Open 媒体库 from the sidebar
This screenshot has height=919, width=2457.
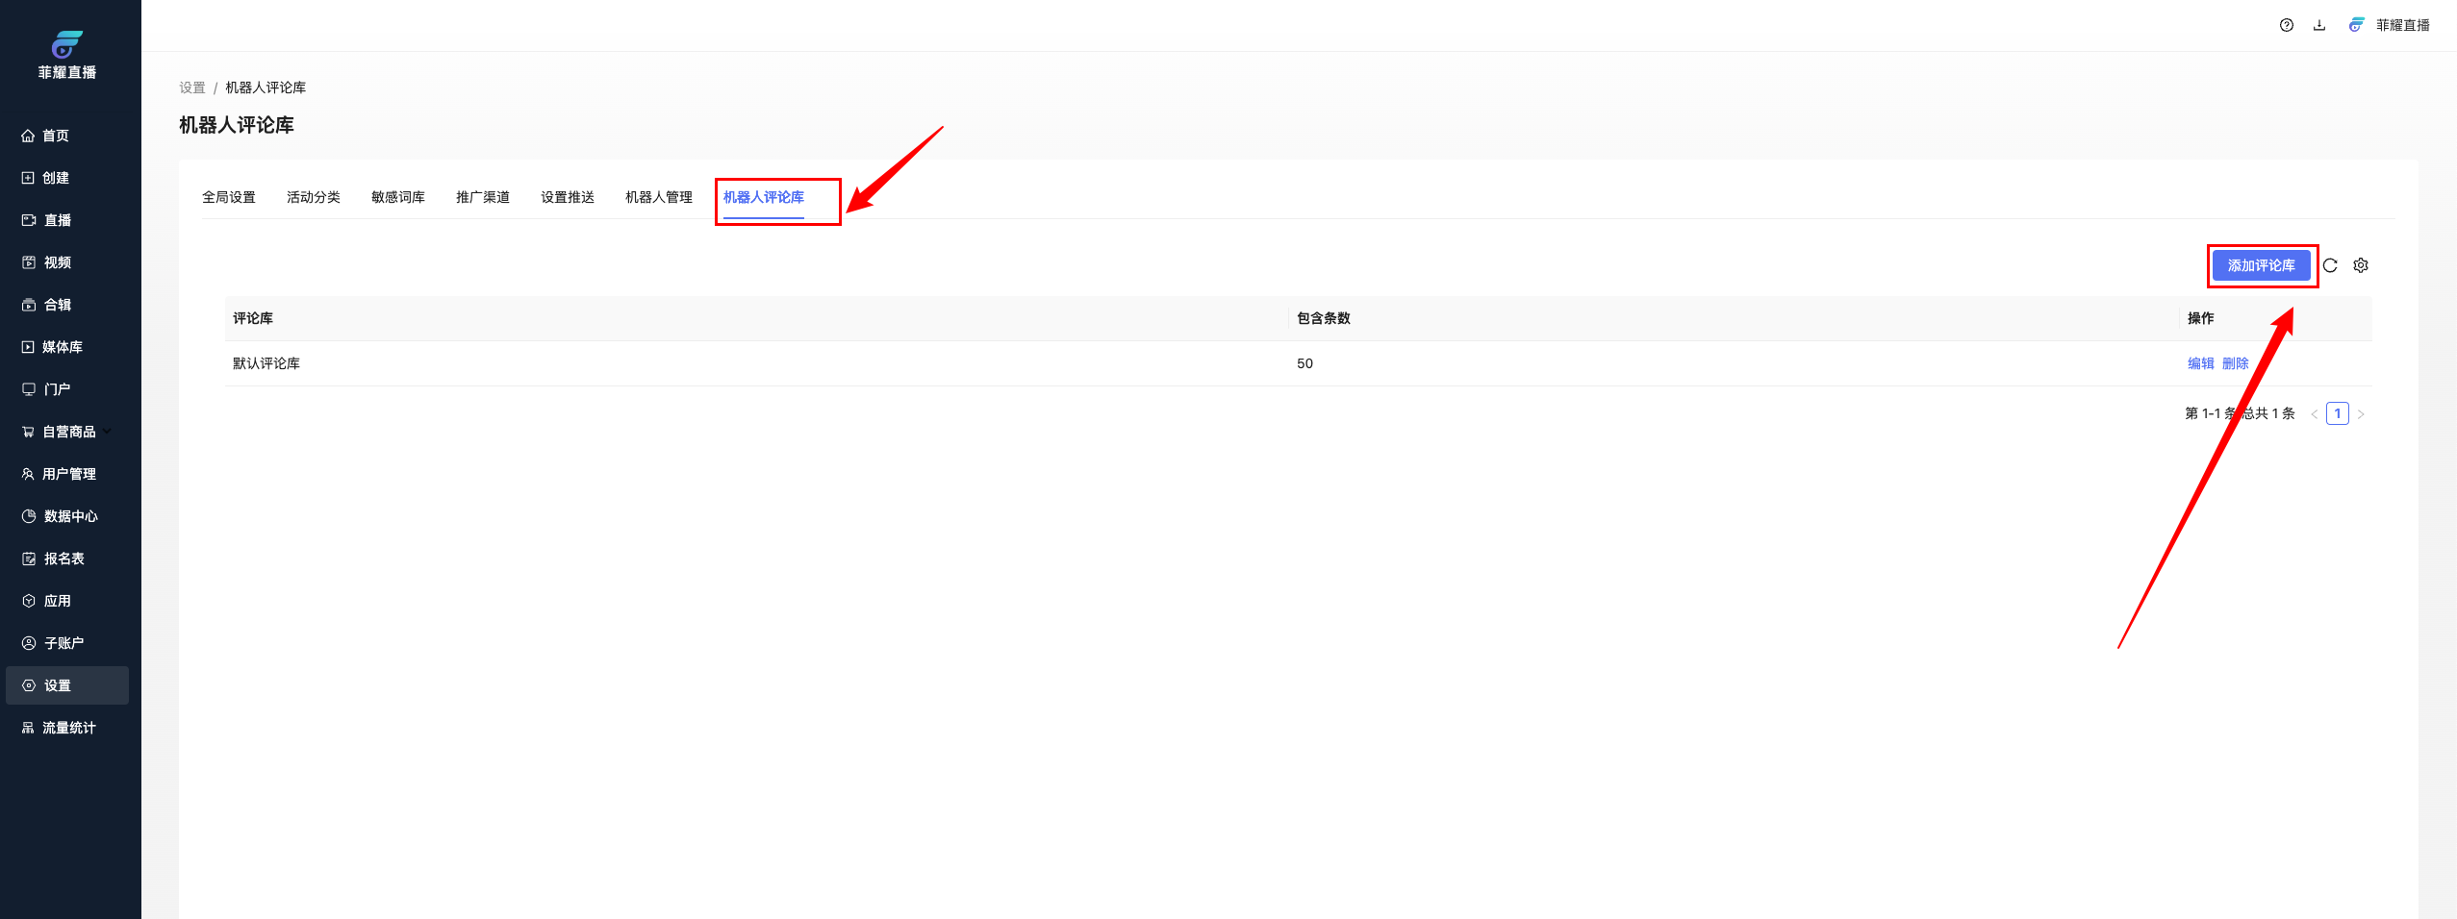[x=62, y=347]
